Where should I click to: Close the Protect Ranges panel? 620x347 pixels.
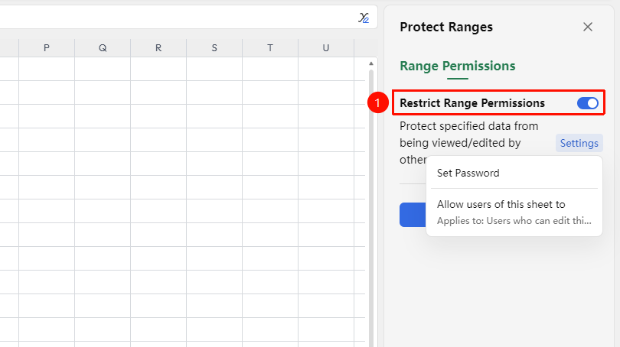click(588, 27)
